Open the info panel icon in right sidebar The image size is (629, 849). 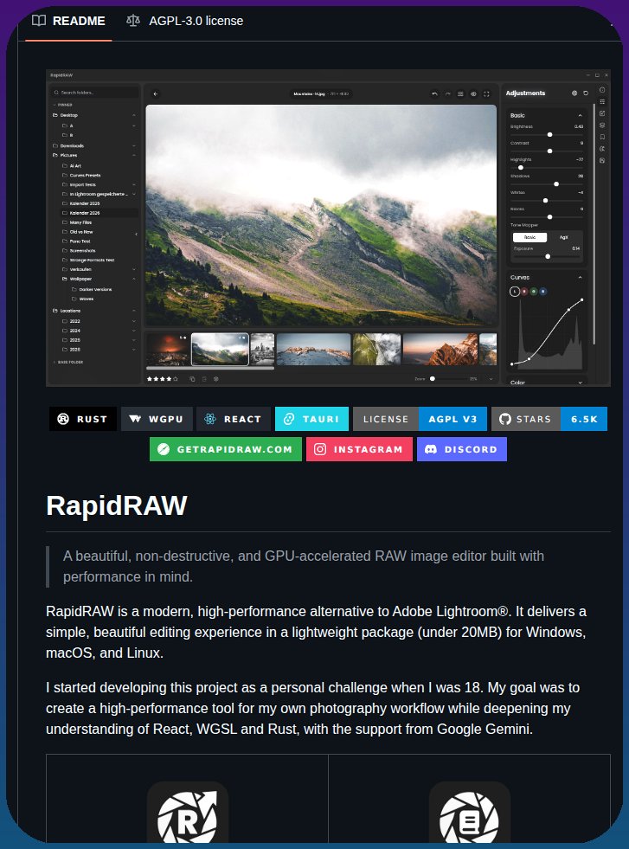tap(602, 90)
